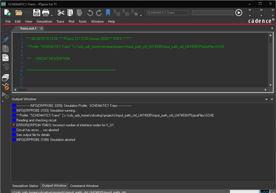Open the Trace menu
276x193 pixels.
click(60, 22)
